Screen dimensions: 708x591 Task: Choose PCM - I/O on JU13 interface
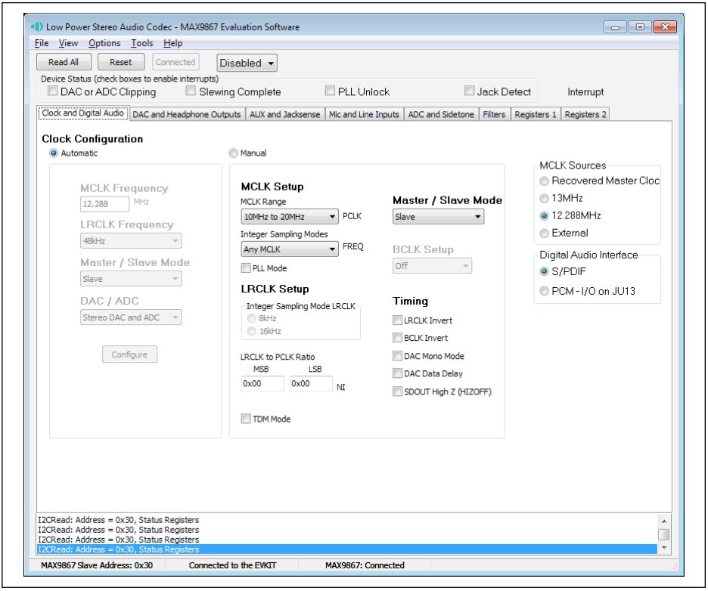point(544,291)
